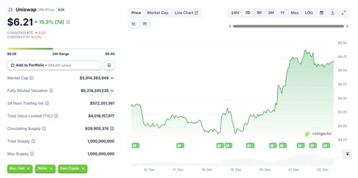358x178 pixels.
Task: Click the price alert bell icon
Action: (x=109, y=65)
